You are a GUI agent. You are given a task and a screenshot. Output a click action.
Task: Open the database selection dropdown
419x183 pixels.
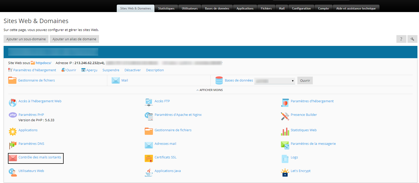tap(275, 81)
